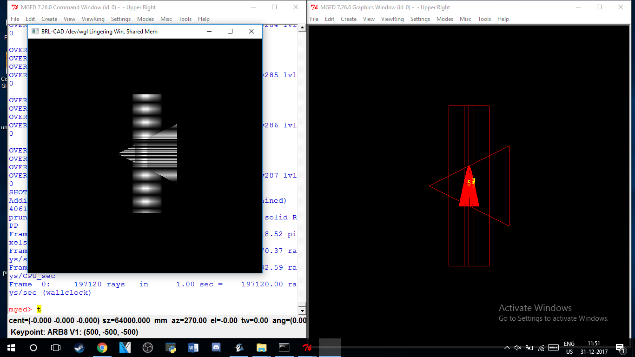
Task: Open Settings menu in Graphics Window
Action: (420, 19)
